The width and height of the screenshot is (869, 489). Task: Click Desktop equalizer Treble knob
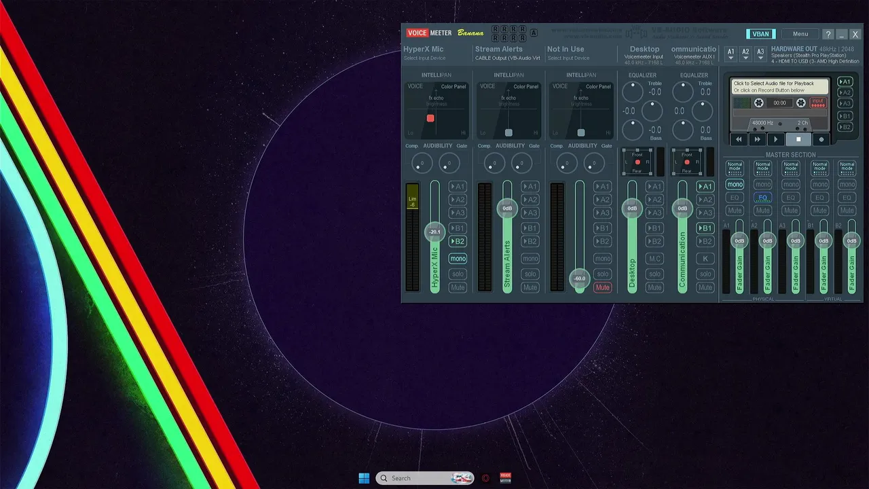tap(633, 90)
